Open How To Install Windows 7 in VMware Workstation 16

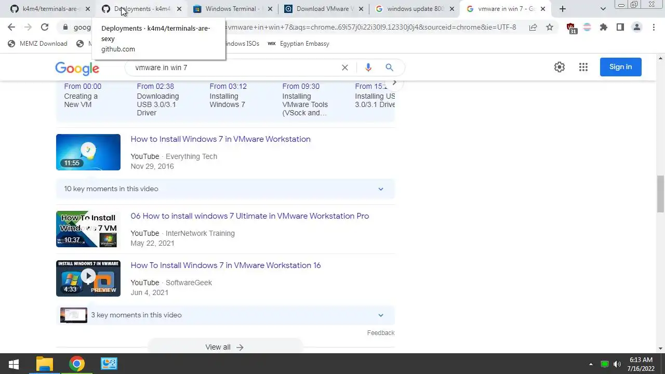pos(225,265)
